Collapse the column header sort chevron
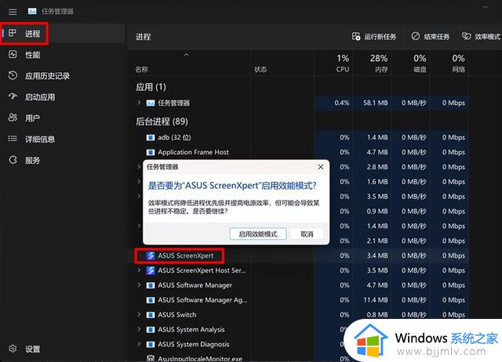 click(x=187, y=55)
